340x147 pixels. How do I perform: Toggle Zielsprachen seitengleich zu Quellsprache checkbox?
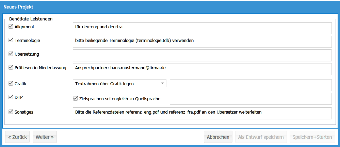click(76, 99)
